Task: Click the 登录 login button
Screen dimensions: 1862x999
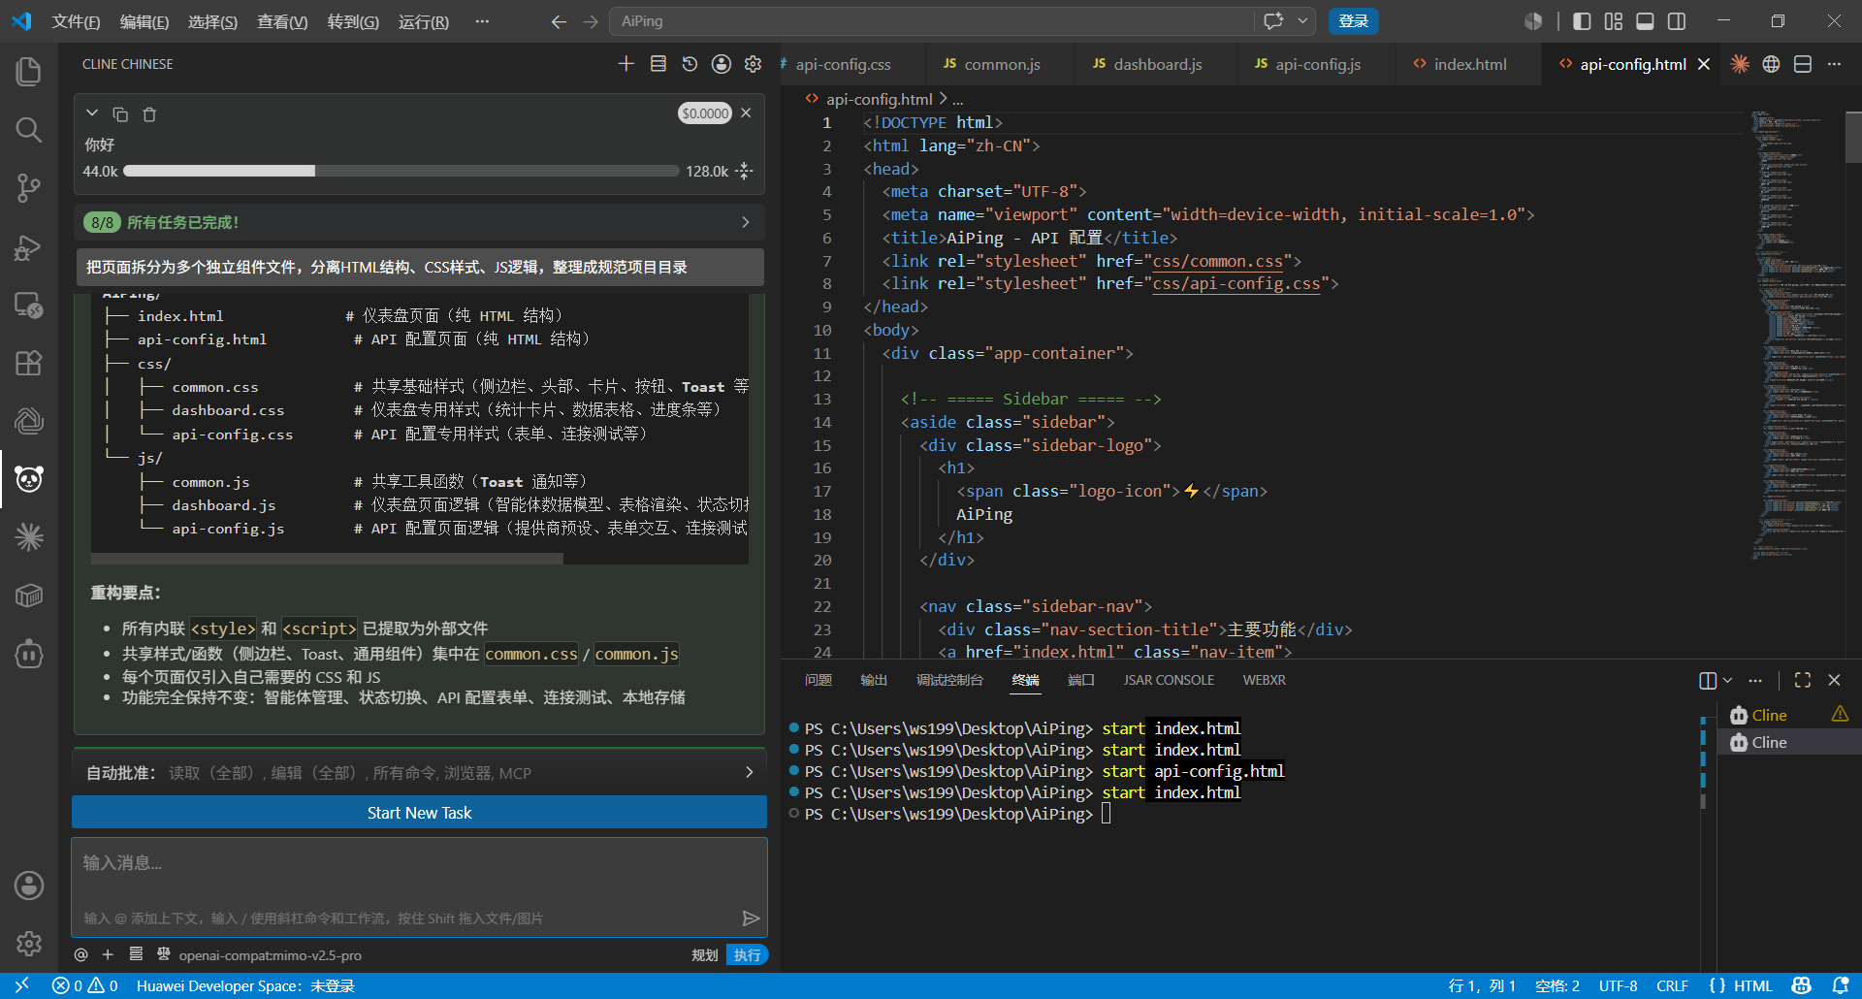Action: [x=1353, y=21]
